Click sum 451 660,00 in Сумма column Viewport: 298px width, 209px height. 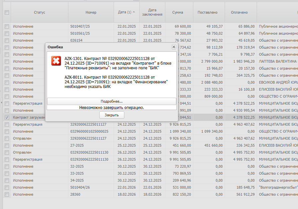pyautogui.click(x=179, y=145)
